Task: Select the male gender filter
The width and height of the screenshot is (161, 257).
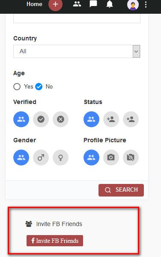Action: coord(41,158)
